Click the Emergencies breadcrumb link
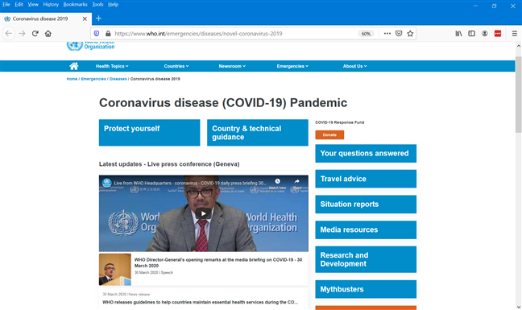This screenshot has height=310, width=522. tap(93, 79)
